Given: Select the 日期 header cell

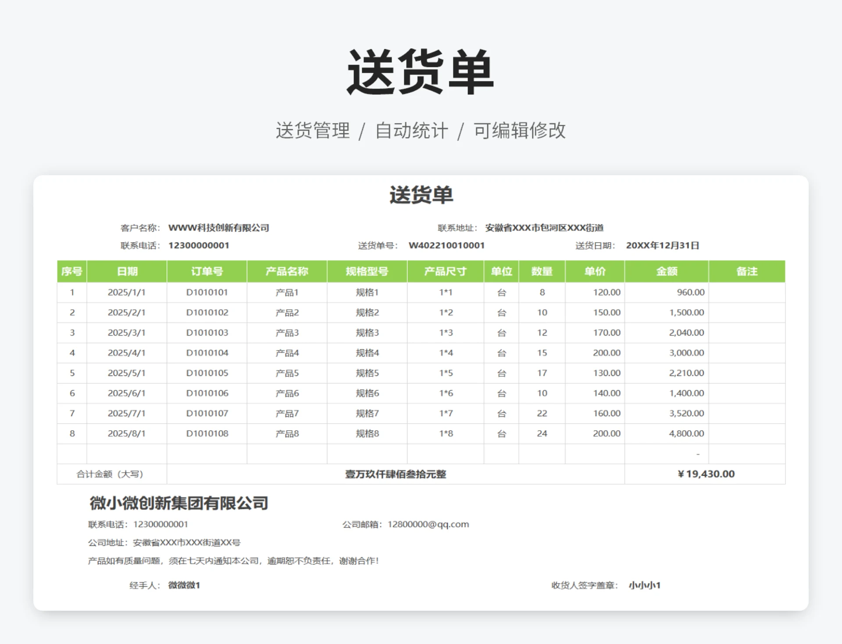Looking at the screenshot, I should click(x=127, y=271).
